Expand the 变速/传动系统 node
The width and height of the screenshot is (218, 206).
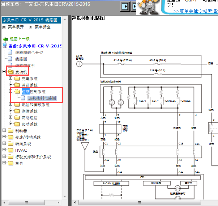tap(4, 137)
